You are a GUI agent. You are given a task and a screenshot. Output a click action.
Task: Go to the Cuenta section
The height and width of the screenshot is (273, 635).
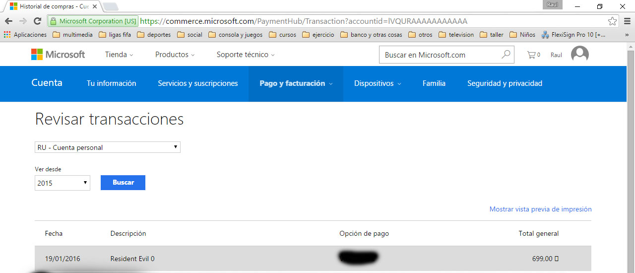47,83
